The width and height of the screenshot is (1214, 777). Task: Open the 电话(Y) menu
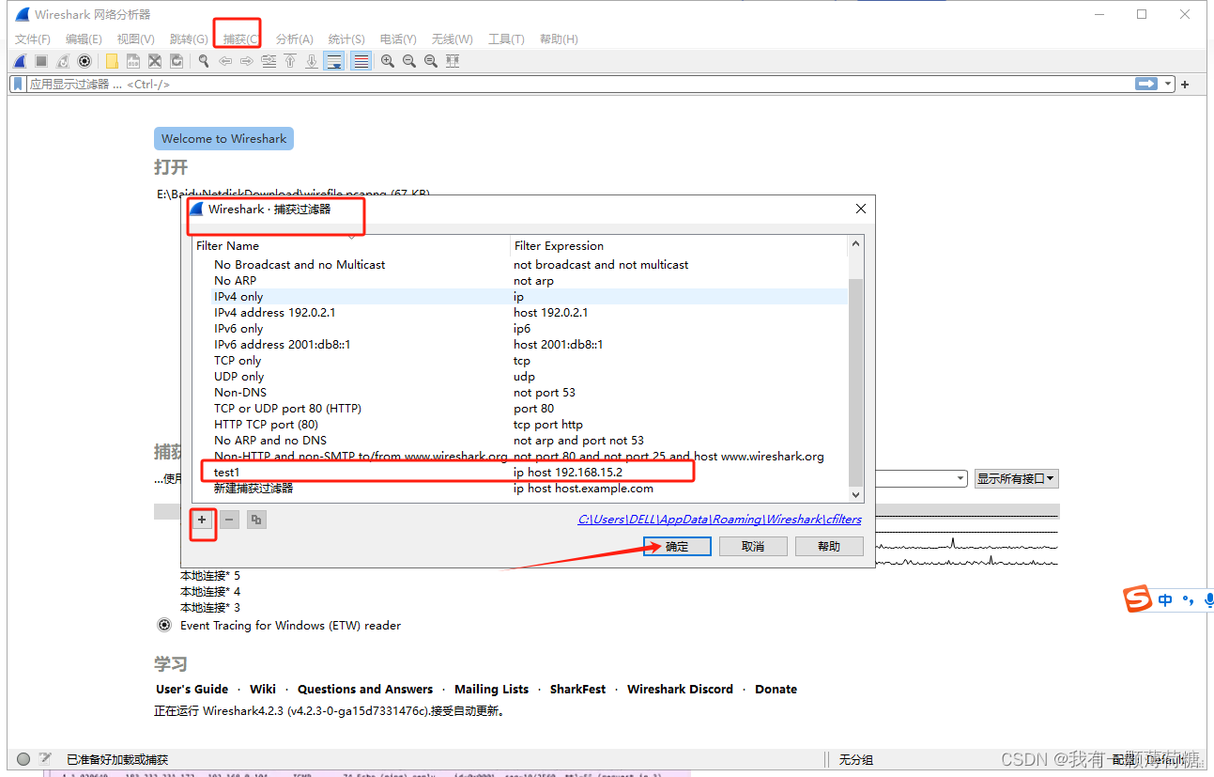pos(398,39)
